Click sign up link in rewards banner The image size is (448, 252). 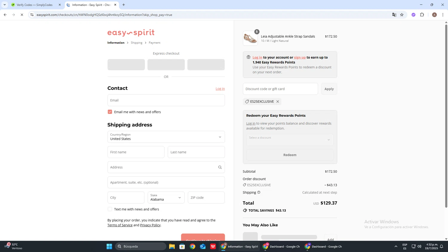point(300,57)
